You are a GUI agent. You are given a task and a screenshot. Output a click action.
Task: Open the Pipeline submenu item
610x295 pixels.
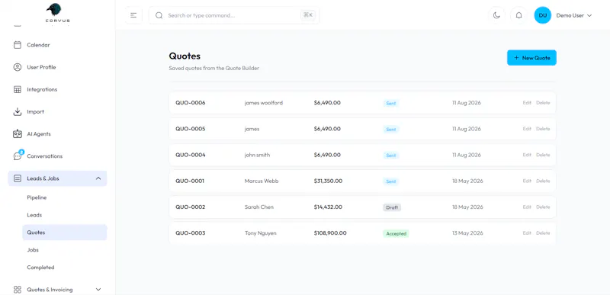(x=65, y=197)
